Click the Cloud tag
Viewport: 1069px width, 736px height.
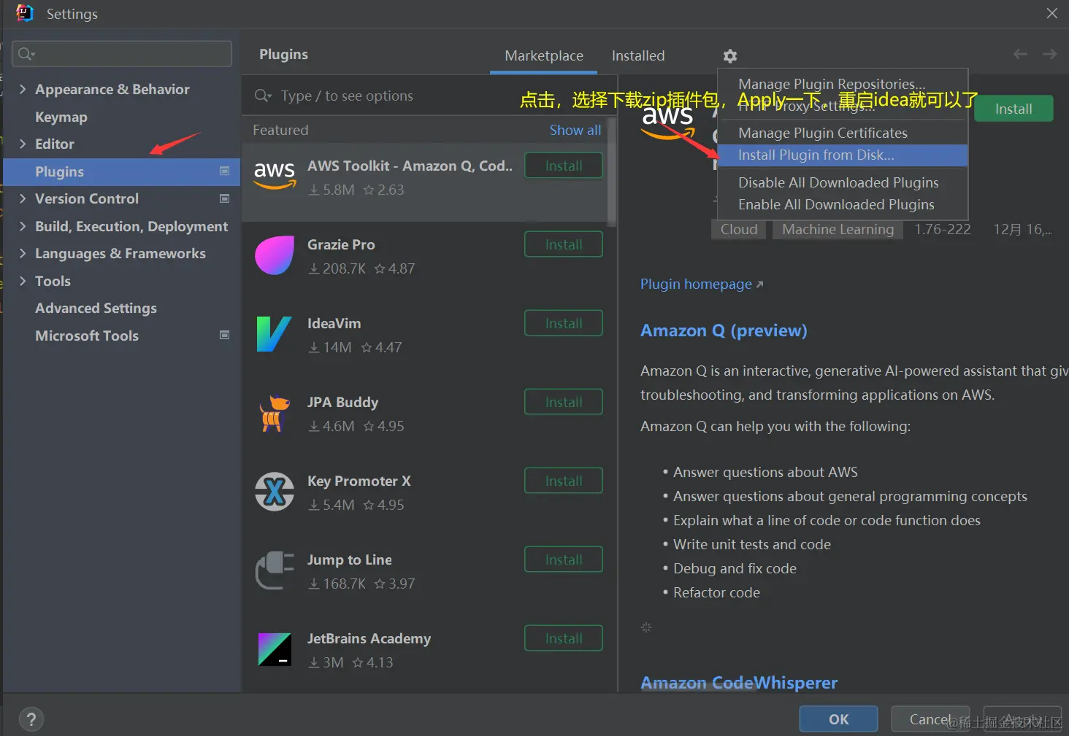tap(739, 229)
